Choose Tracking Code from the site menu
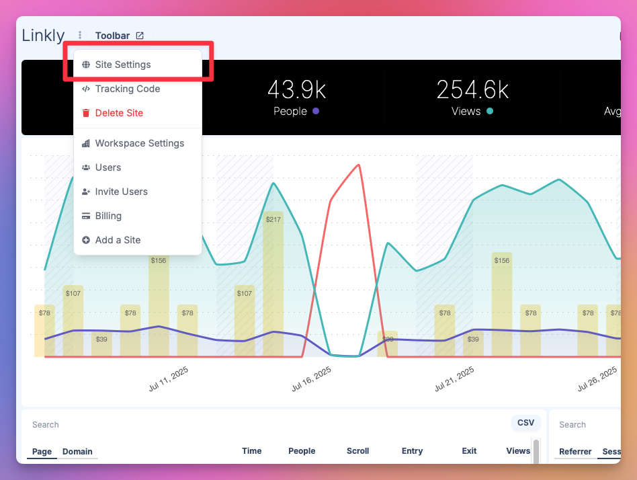 click(x=128, y=89)
